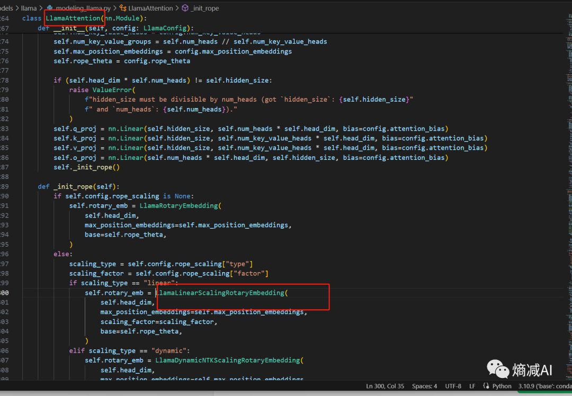Click scaling_factor = rope_scaling["factor"] line
Viewport: 572px width, 396px height.
click(x=168, y=273)
